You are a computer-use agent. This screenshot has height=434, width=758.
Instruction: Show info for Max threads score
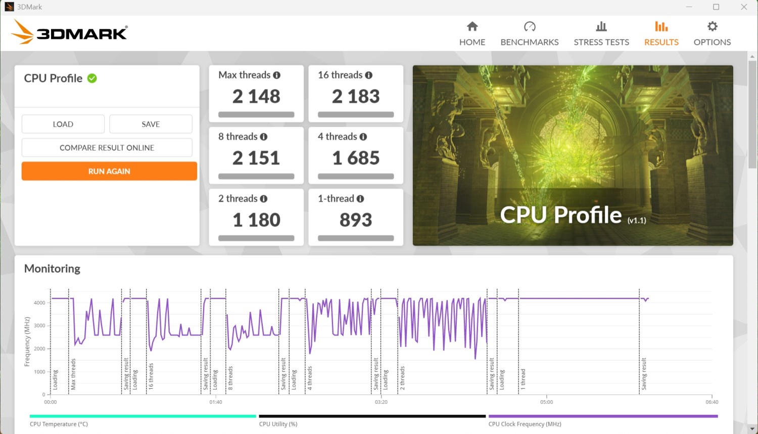(276, 75)
